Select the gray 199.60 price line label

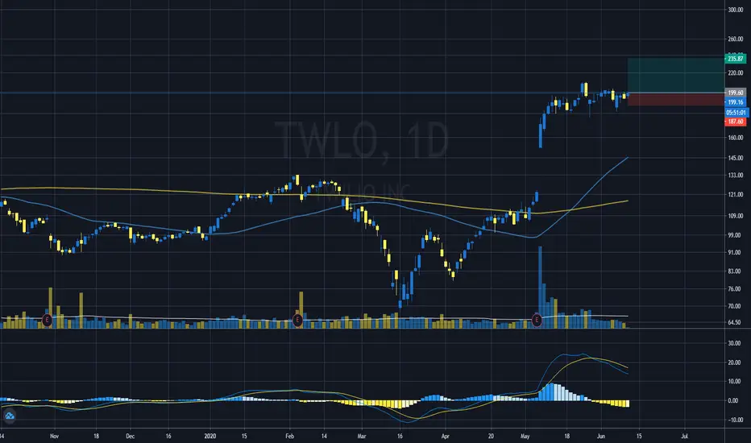(735, 93)
